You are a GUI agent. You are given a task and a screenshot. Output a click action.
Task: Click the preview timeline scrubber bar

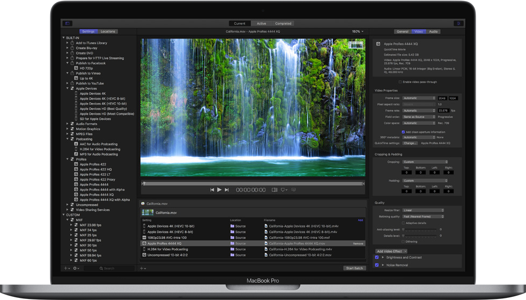coord(252,184)
